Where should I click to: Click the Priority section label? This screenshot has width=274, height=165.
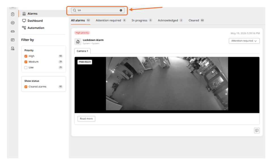pos(29,50)
